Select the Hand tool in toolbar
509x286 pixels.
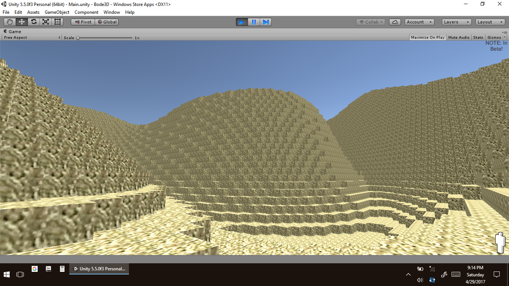coord(10,22)
